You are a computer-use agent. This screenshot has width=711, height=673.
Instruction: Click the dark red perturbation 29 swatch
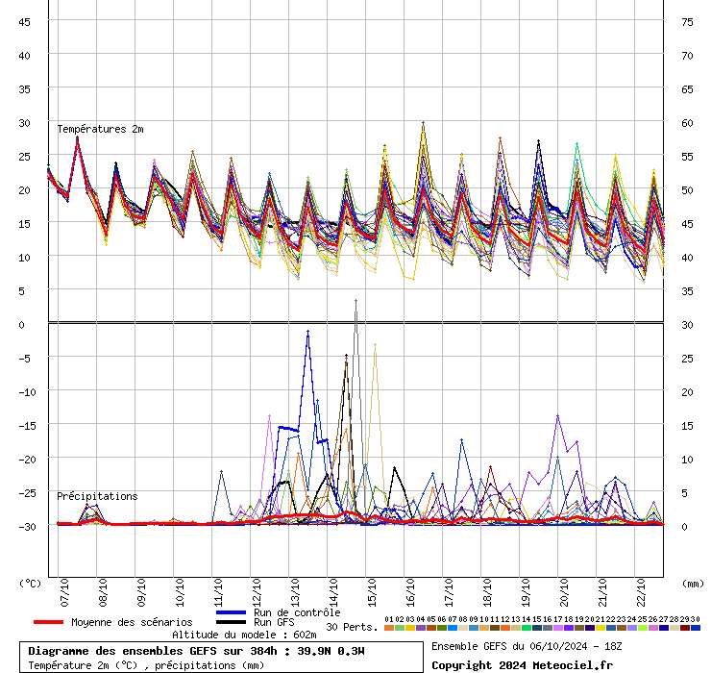tap(685, 628)
